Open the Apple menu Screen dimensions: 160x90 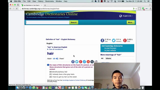[11, 1]
